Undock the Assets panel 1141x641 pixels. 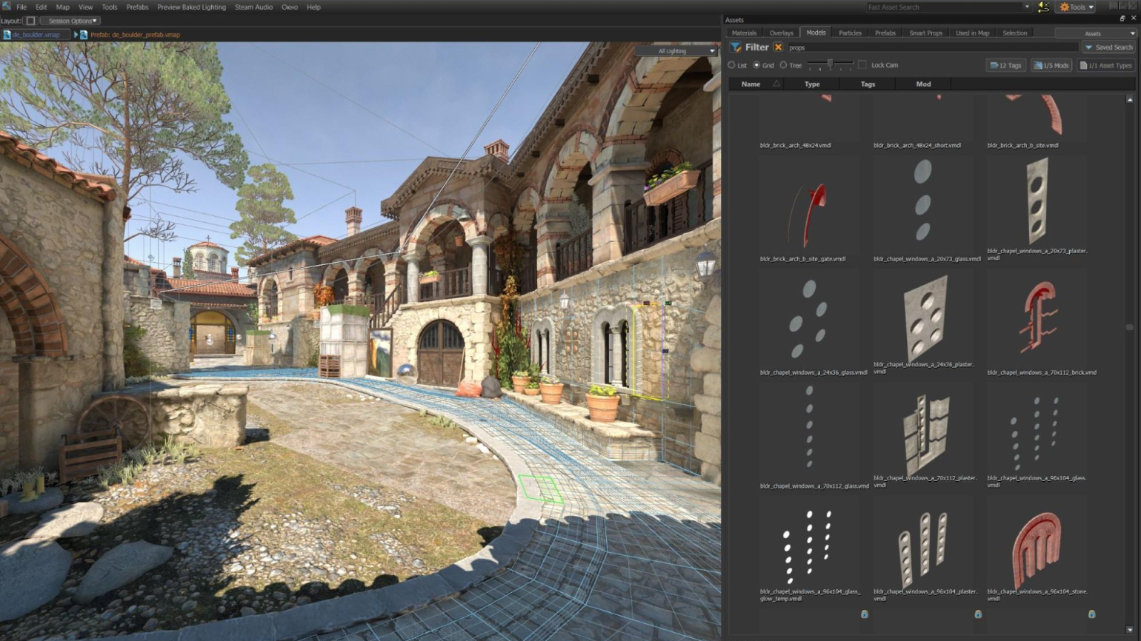click(1122, 19)
